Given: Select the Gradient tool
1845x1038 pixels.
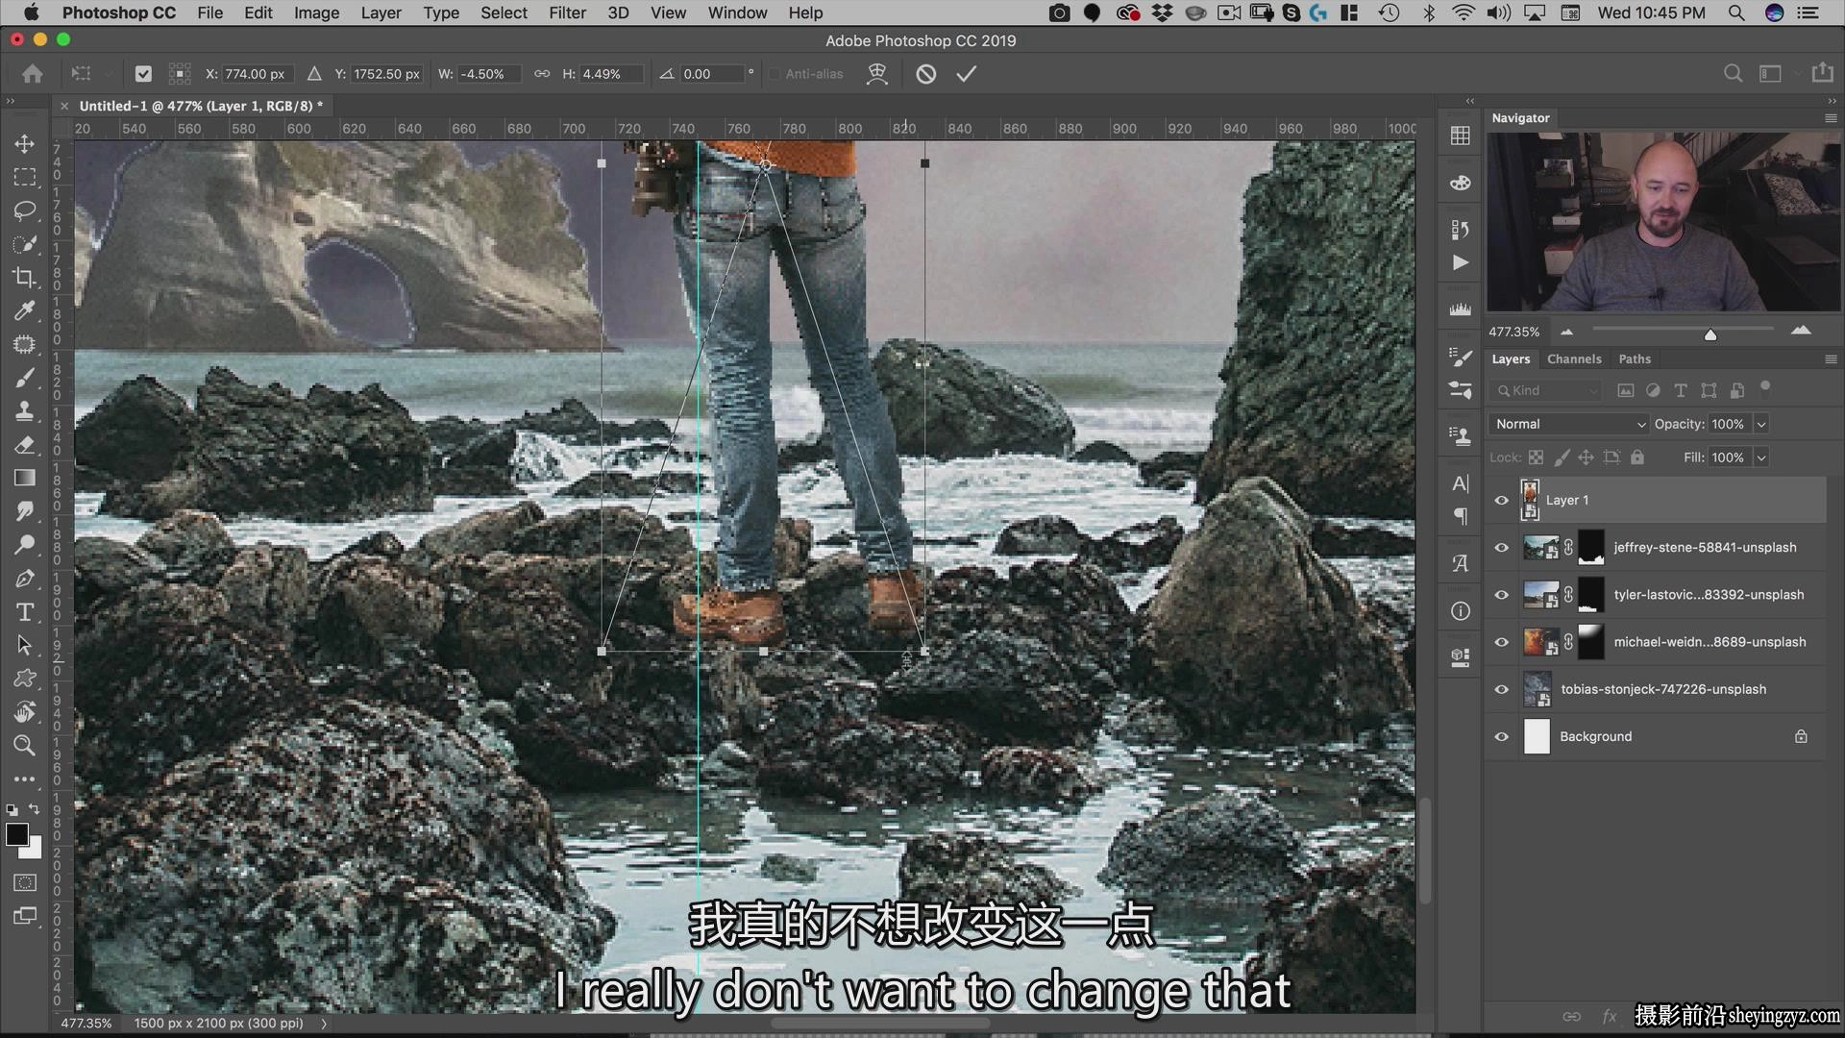Looking at the screenshot, I should (x=24, y=478).
